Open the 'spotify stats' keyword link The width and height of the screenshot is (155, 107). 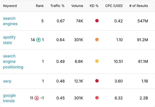tap(9, 40)
